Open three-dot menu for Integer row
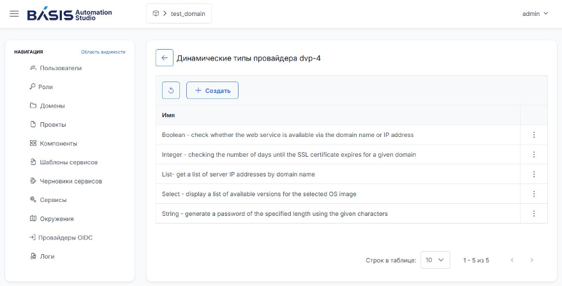Image resolution: width=562 pixels, height=286 pixels. [x=534, y=155]
